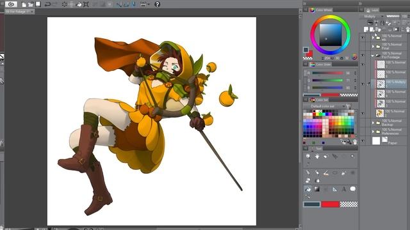Toggle HSV color space icon beside color wheel
410x230 pixels.
(354, 57)
